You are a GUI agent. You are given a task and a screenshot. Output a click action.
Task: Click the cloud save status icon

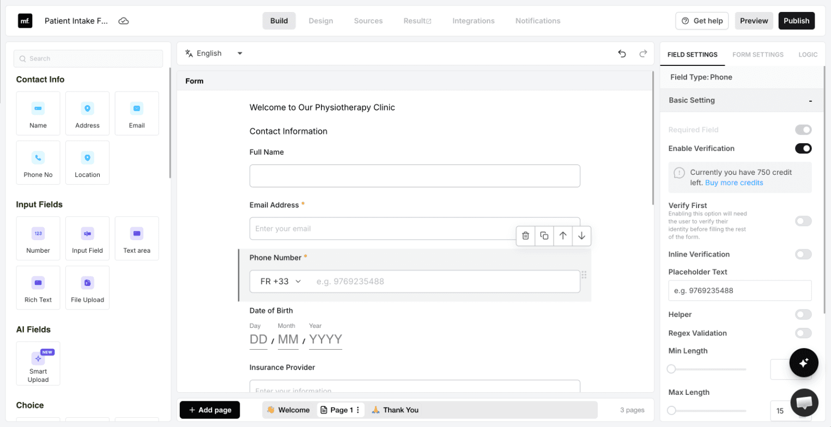coord(124,21)
